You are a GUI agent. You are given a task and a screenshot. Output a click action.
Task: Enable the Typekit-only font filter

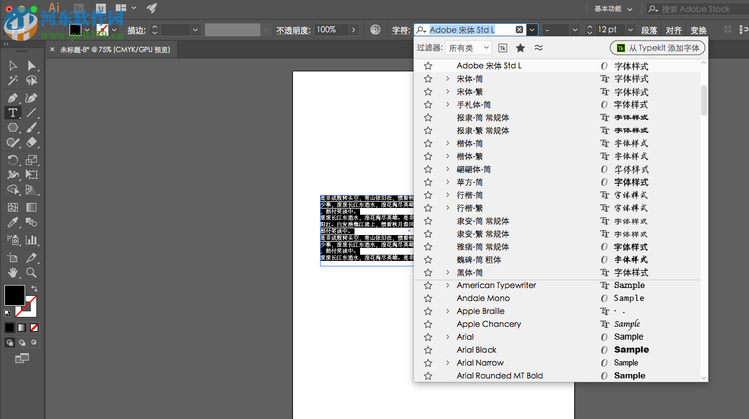tap(502, 47)
